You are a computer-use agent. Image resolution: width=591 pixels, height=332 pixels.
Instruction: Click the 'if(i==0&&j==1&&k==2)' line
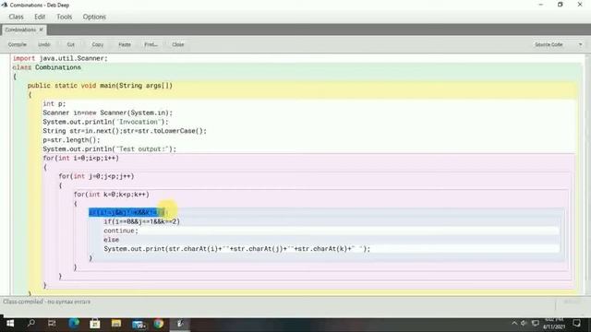pyautogui.click(x=142, y=221)
